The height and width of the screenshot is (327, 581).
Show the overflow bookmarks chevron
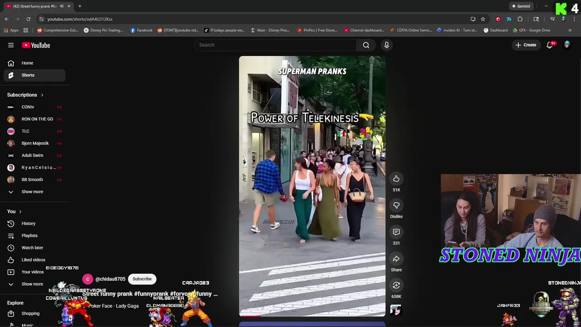point(570,30)
